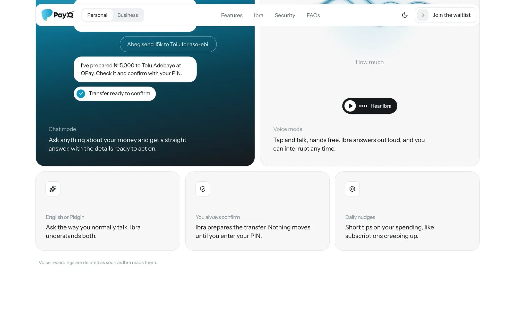Click the 'How much' transcript text
This screenshot has width=515, height=322.
coord(370,62)
